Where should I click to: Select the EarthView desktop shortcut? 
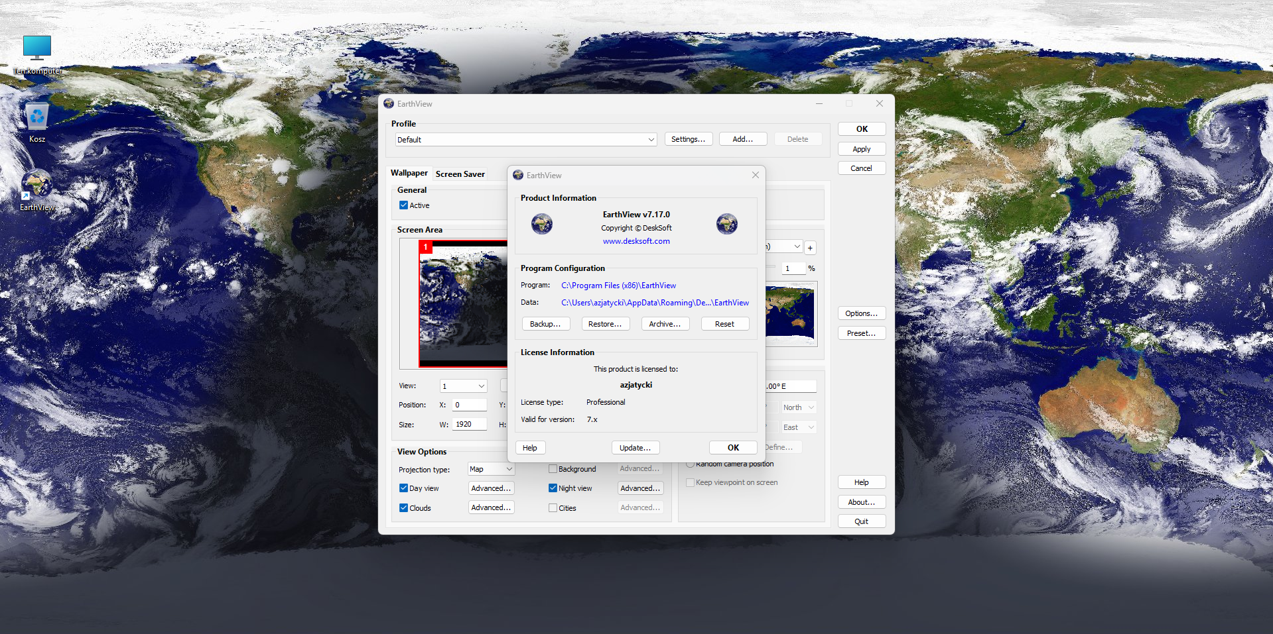[x=37, y=191]
